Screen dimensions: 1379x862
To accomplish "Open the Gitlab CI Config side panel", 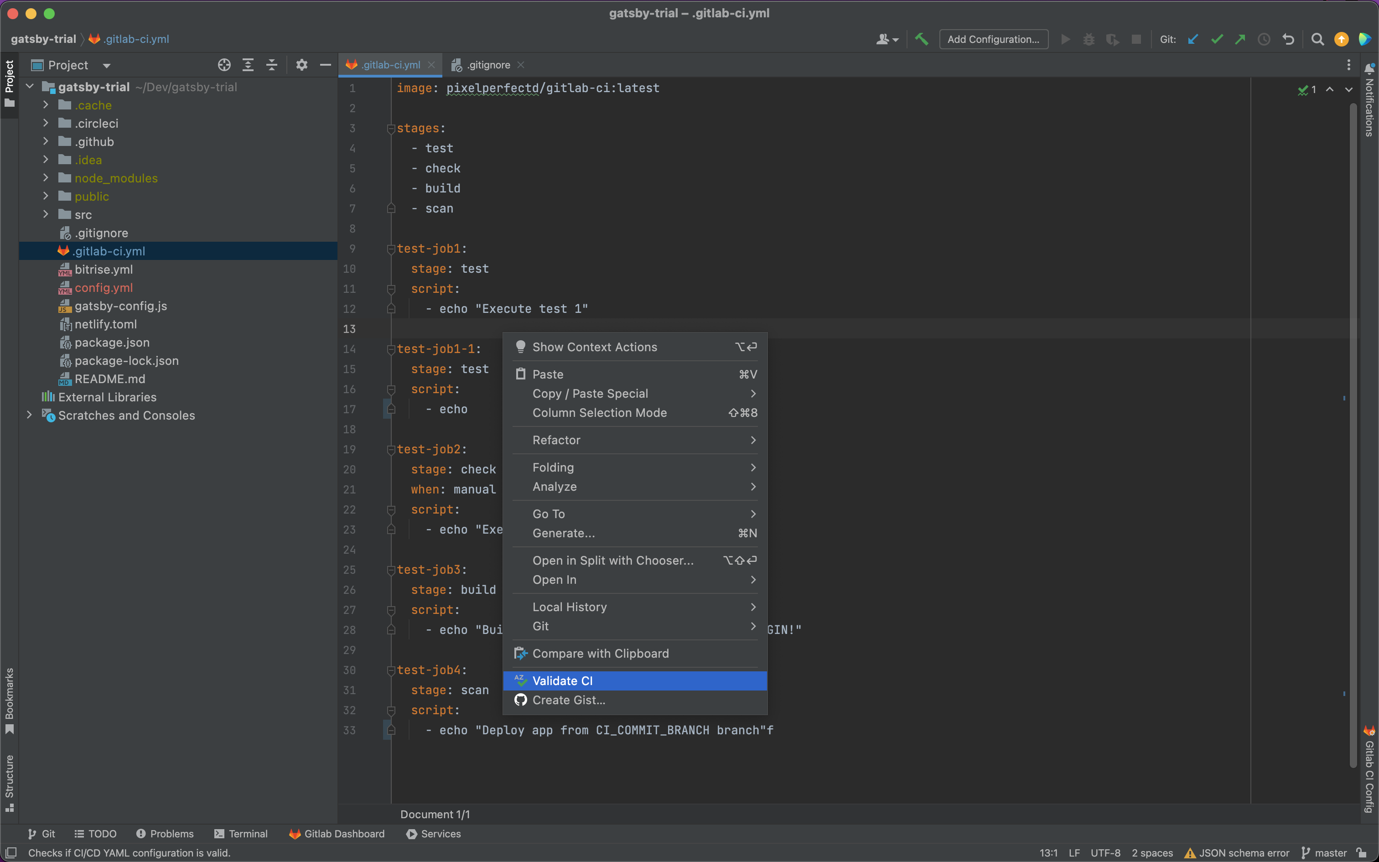I will point(1369,769).
